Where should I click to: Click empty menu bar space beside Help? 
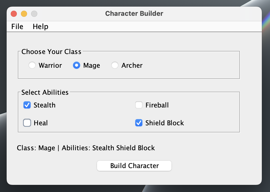coord(153,26)
